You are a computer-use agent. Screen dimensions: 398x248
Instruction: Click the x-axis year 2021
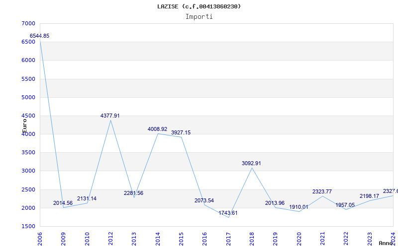322,239
